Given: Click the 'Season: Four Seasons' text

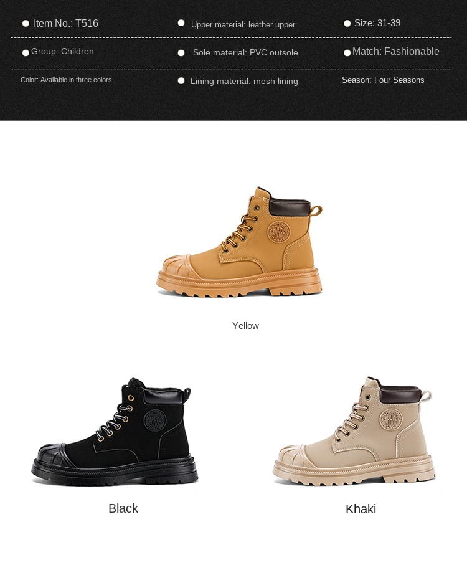Looking at the screenshot, I should (x=383, y=80).
